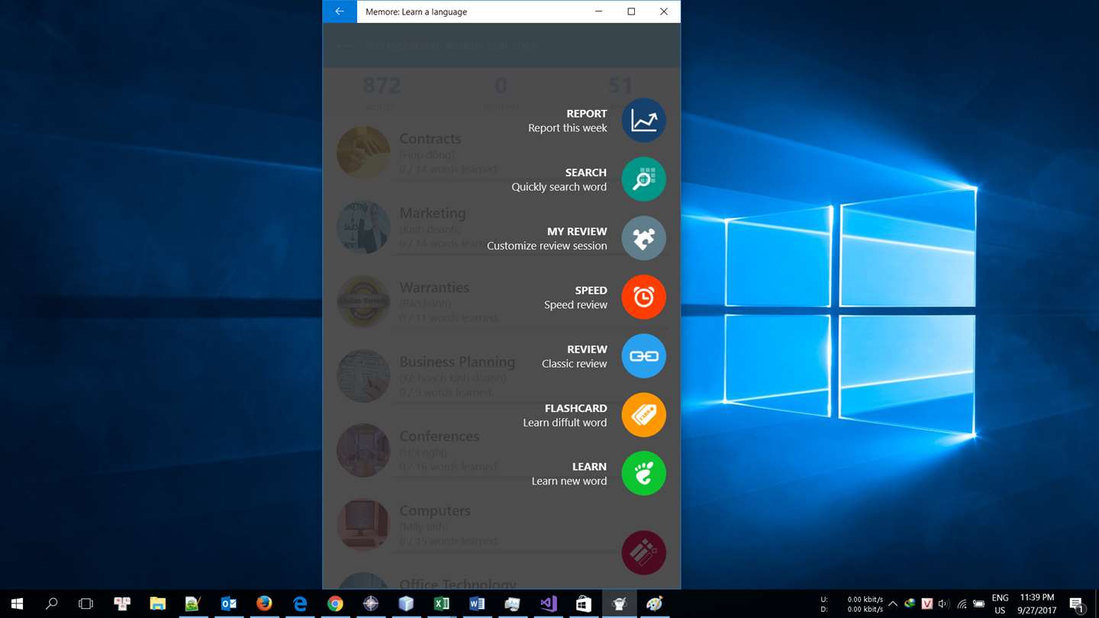Image resolution: width=1099 pixels, height=618 pixels.
Task: Open My Review puzzle icon
Action: coord(643,238)
